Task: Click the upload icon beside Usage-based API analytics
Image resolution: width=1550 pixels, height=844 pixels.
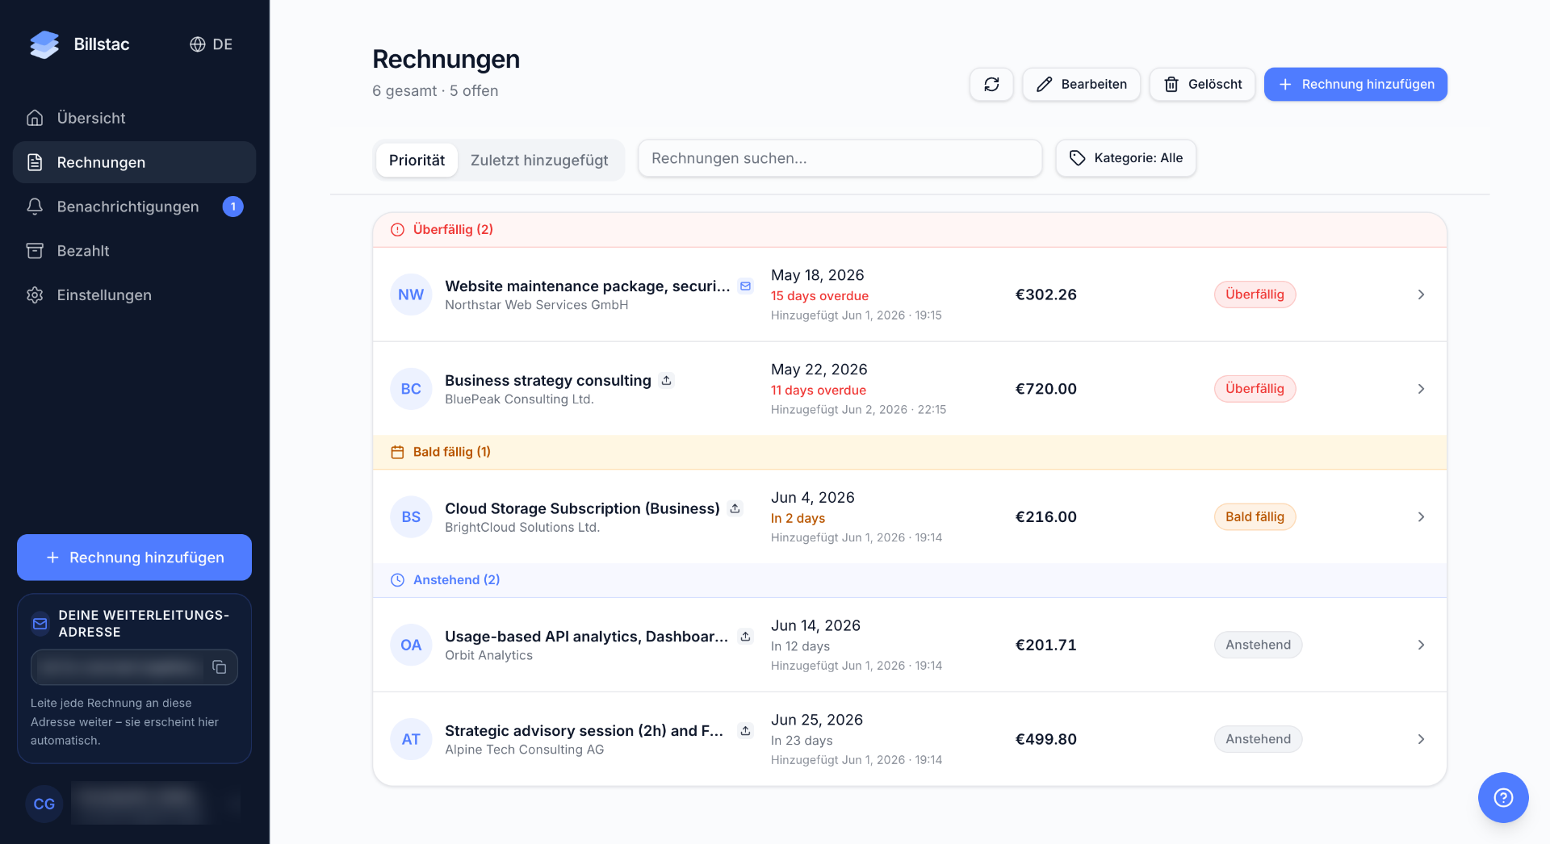Action: point(746,637)
